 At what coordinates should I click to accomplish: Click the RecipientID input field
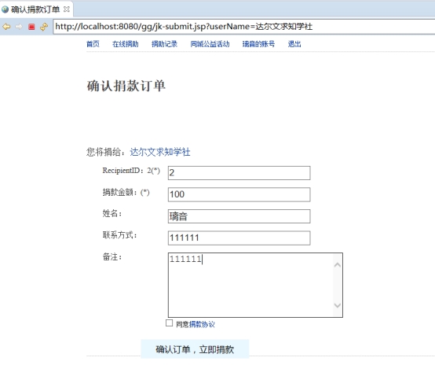(x=239, y=173)
